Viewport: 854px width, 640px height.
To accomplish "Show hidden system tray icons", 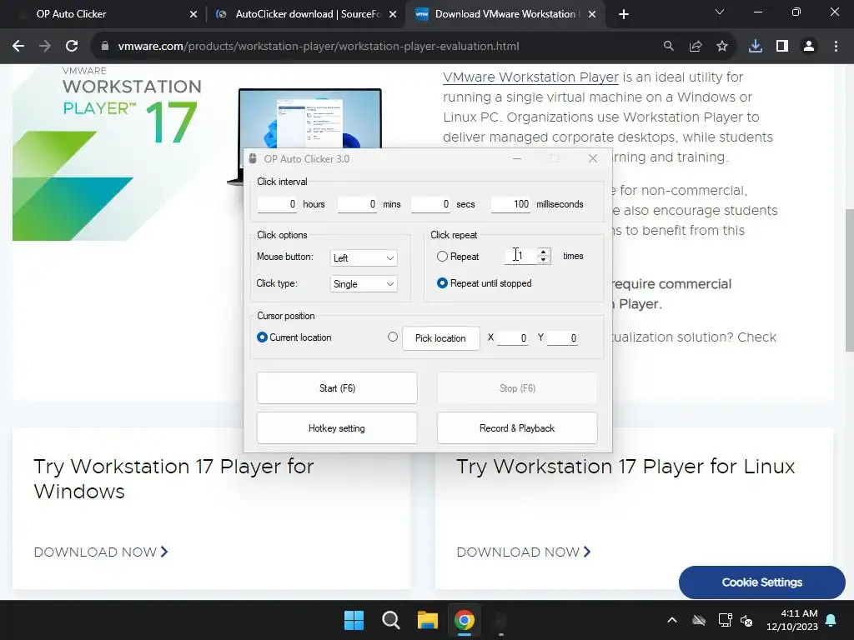I will tap(672, 620).
